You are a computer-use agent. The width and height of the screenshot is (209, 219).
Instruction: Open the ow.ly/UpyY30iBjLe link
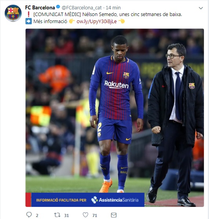pyautogui.click(x=96, y=22)
